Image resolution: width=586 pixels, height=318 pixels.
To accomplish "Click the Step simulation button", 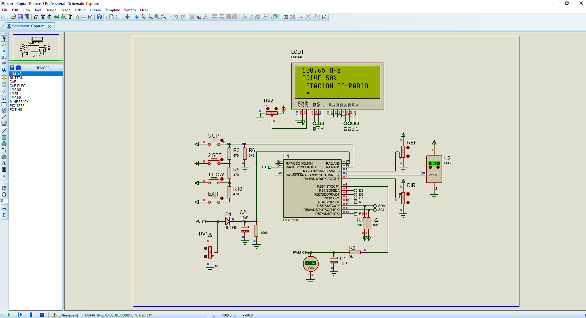I will click(20, 315).
